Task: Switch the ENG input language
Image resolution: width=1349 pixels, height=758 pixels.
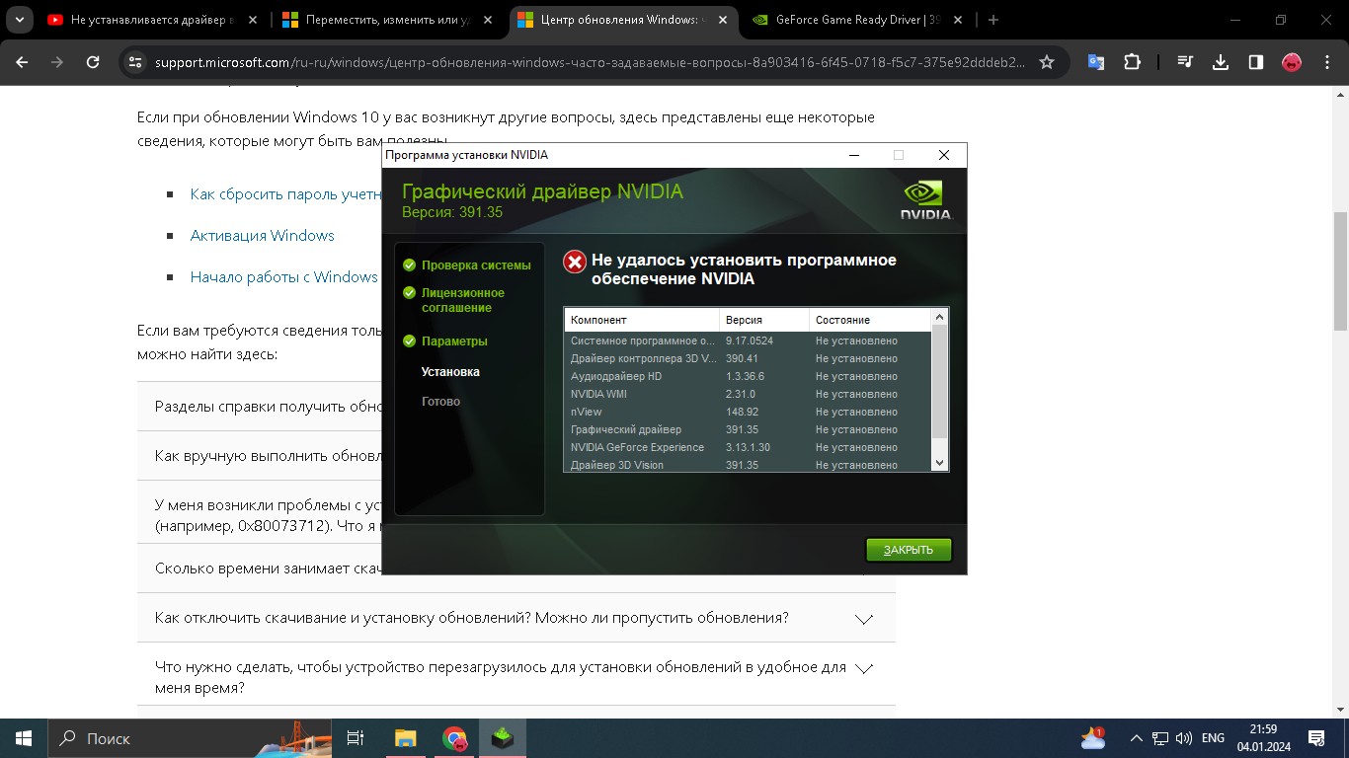Action: point(1213,738)
